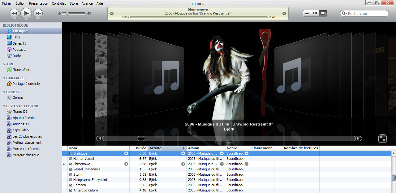Collapse the PARTAGÉS section

click(x=4, y=78)
